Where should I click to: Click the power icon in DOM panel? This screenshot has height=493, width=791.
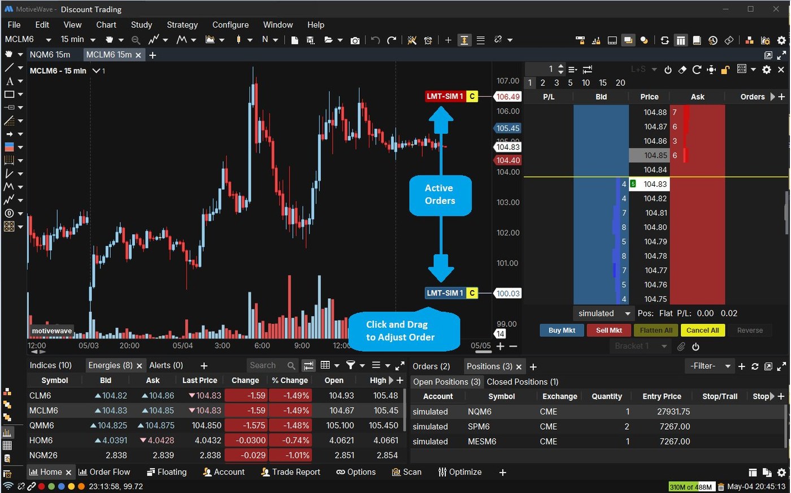click(x=668, y=69)
